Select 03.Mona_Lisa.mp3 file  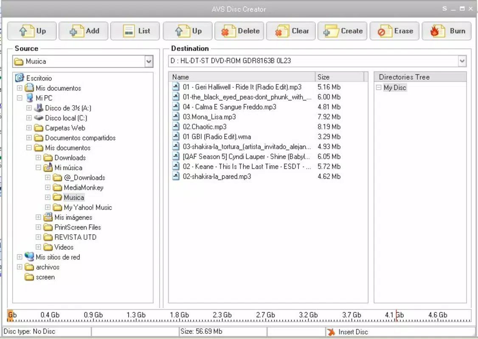(x=209, y=117)
